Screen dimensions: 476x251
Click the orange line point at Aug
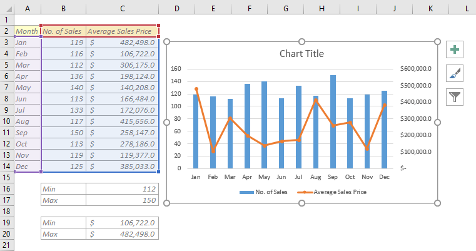click(316, 100)
